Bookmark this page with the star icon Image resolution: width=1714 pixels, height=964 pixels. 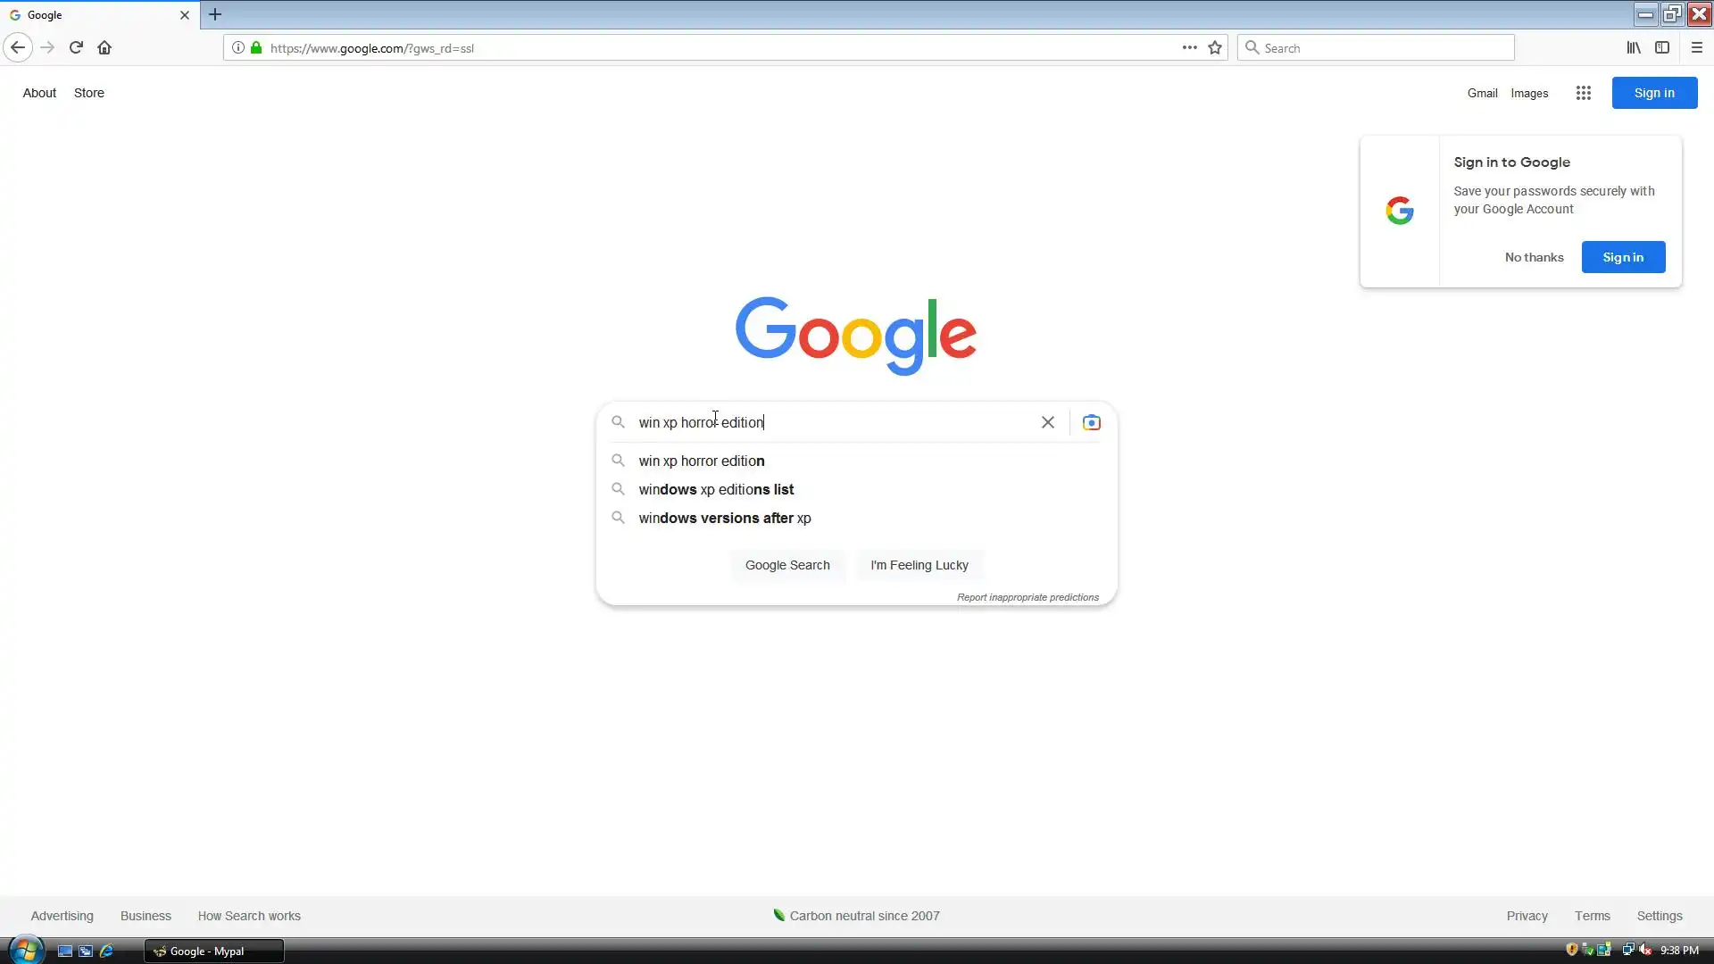(x=1214, y=47)
